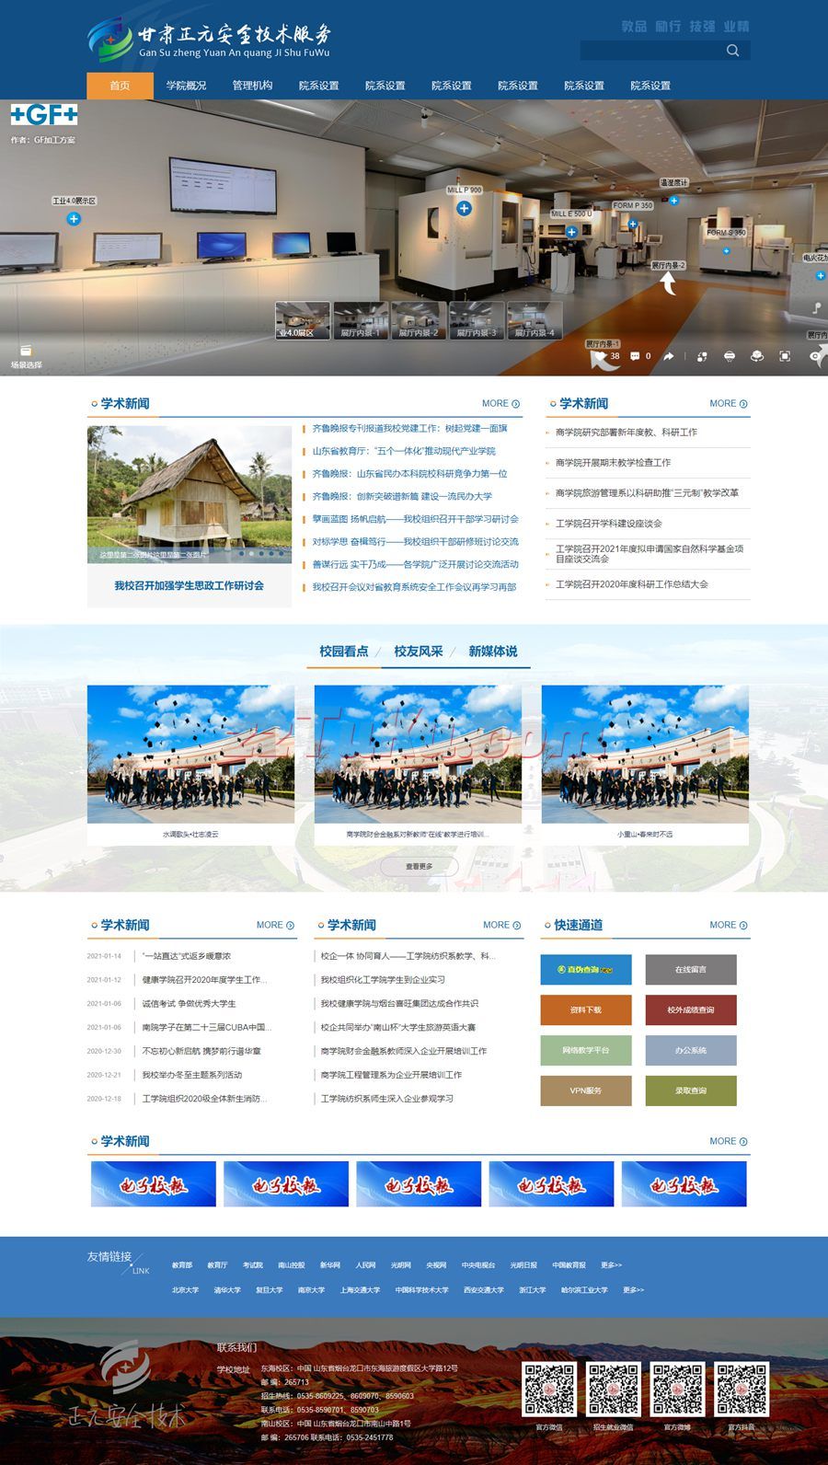828x1465 pixels.
Task: Click the header search input field
Action: click(x=649, y=51)
